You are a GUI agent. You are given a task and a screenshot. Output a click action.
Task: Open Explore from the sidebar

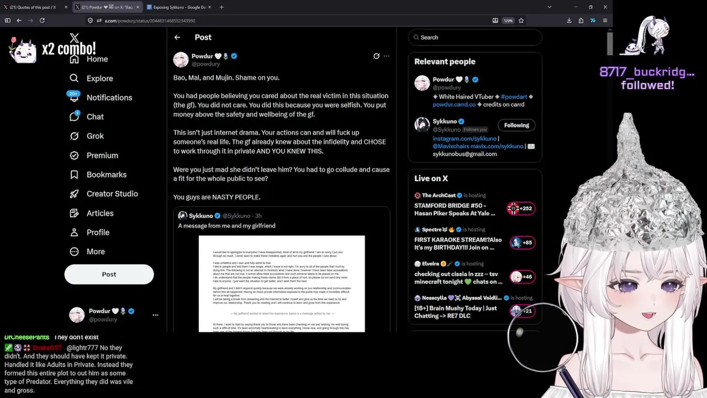pos(92,78)
